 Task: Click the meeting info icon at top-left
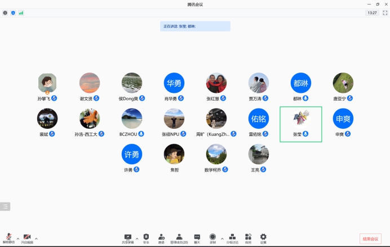(x=5, y=12)
